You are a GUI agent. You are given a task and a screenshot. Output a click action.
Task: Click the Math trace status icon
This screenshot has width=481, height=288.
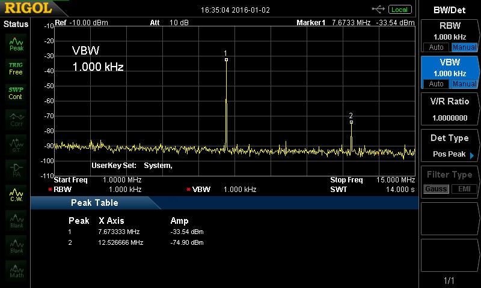pyautogui.click(x=16, y=271)
